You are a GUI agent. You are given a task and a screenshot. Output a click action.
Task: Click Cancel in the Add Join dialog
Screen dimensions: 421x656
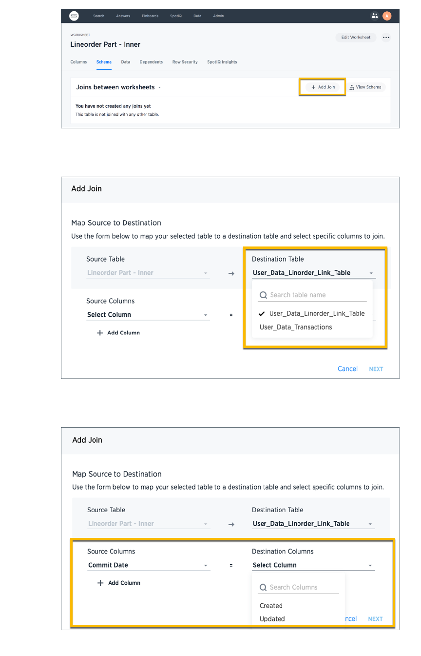click(x=347, y=369)
